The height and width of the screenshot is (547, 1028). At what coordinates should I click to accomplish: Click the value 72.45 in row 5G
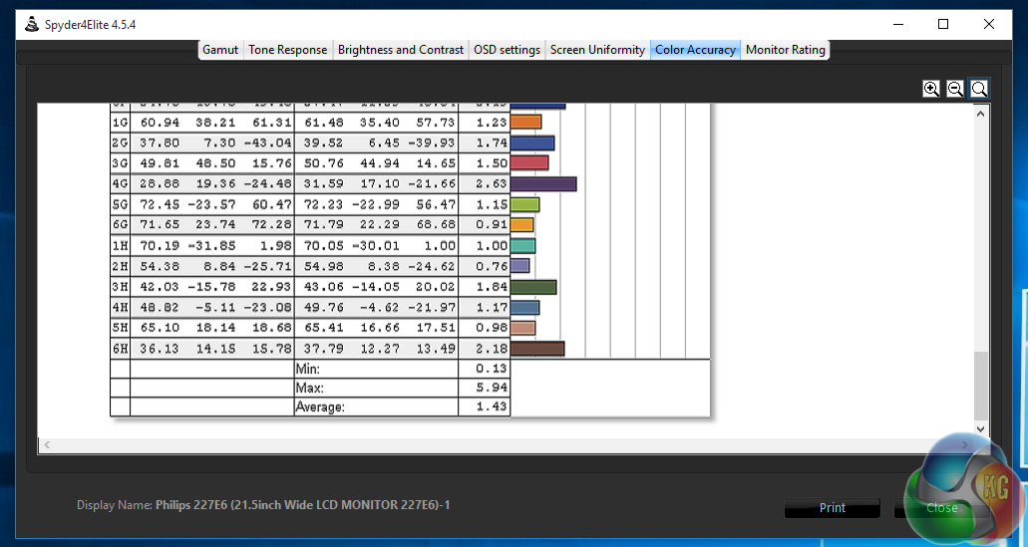click(x=159, y=204)
